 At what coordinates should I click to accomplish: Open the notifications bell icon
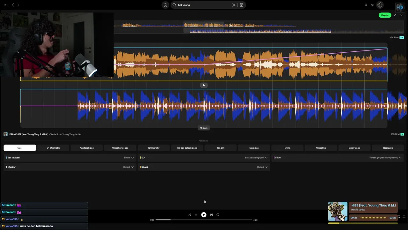(x=366, y=5)
